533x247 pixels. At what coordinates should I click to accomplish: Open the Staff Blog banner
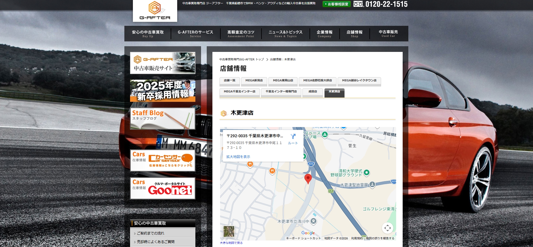[163, 119]
